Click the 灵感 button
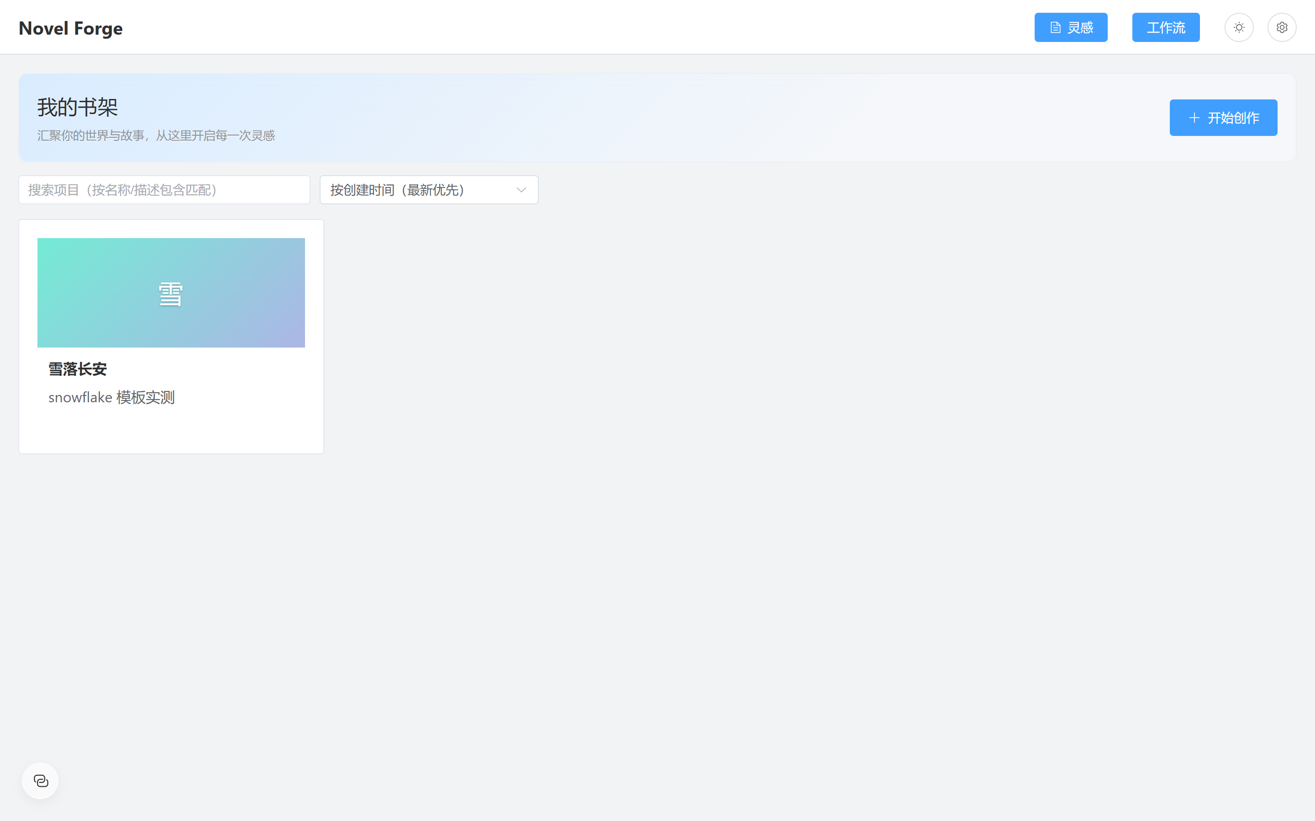Viewport: 1315px width, 821px height. pos(1070,27)
